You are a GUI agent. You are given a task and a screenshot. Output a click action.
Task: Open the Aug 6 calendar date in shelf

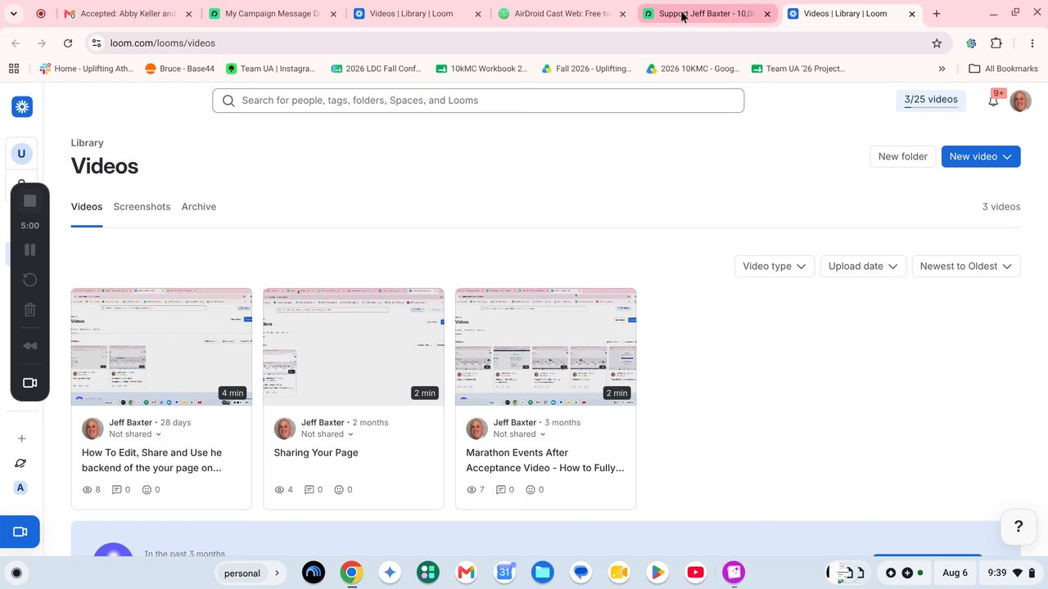click(955, 573)
